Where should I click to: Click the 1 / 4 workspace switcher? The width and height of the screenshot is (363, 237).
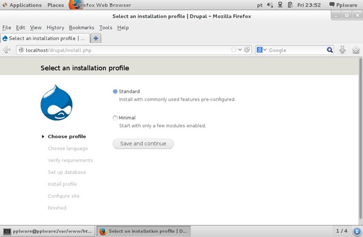342,231
